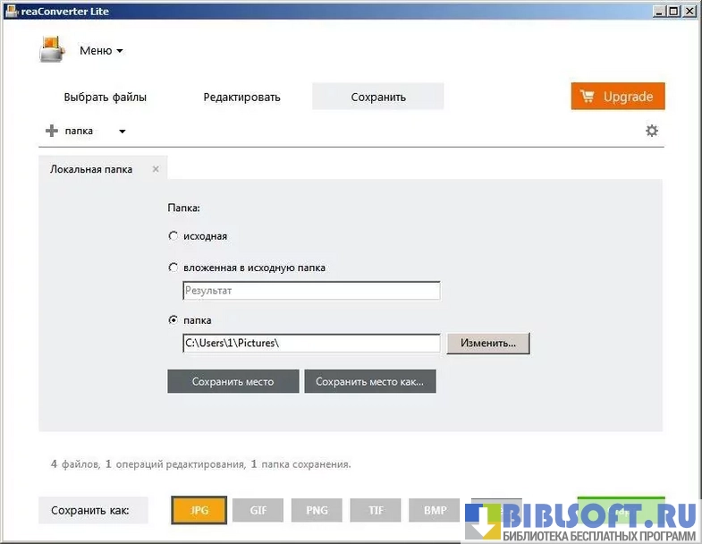Open settings via the gear icon

(652, 131)
